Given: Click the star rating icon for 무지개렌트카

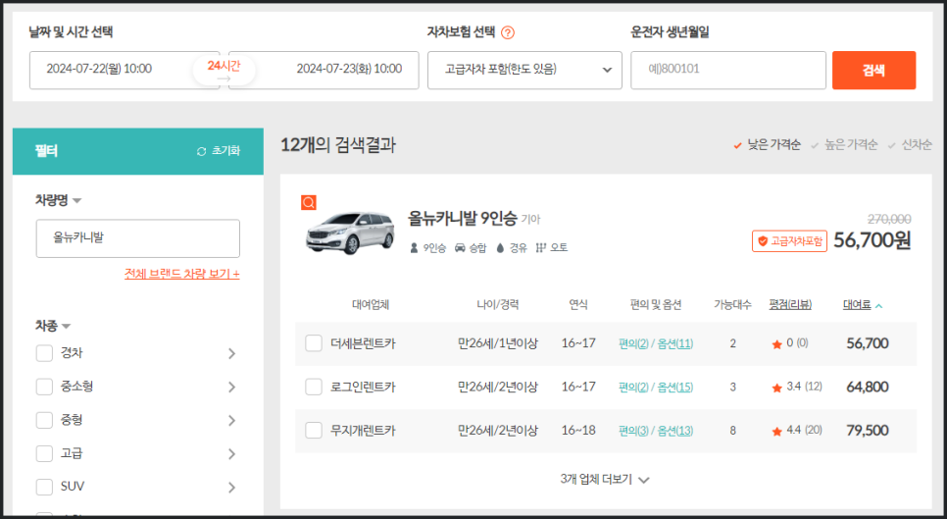Looking at the screenshot, I should 776,432.
